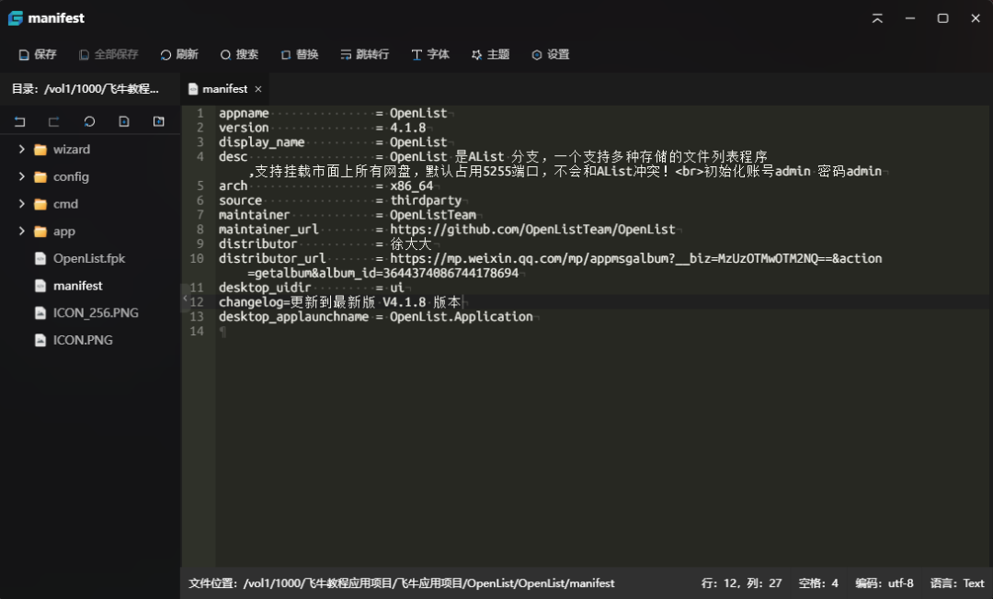Change the encoding (编码: utf-8)
Viewport: 993px width, 599px height.
[885, 583]
